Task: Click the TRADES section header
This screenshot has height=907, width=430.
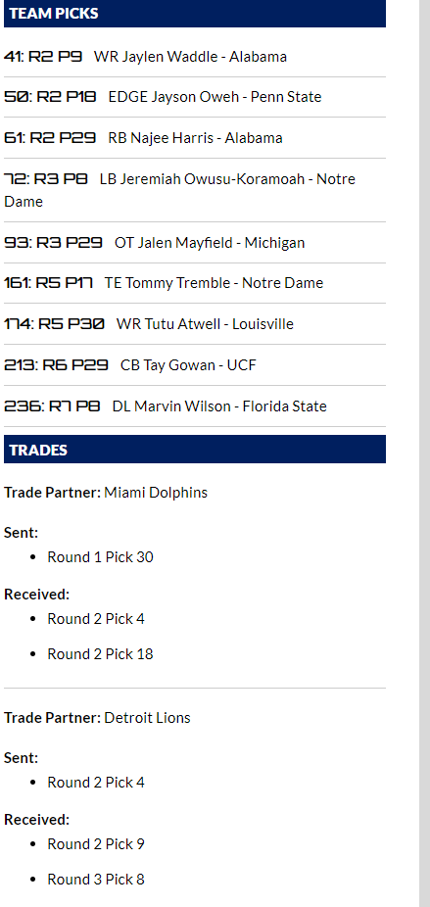Action: tap(195, 450)
